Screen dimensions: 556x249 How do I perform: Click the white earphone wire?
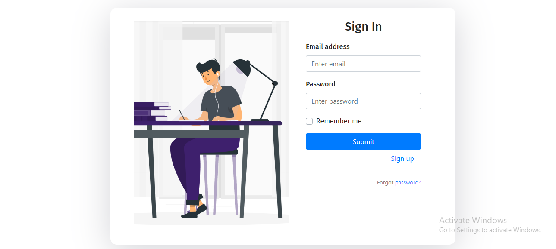click(217, 97)
